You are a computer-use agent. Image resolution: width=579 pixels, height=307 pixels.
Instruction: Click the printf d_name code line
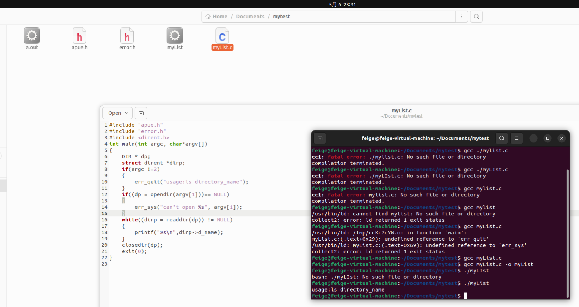[178, 233]
